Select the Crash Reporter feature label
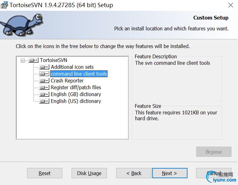 (67, 81)
